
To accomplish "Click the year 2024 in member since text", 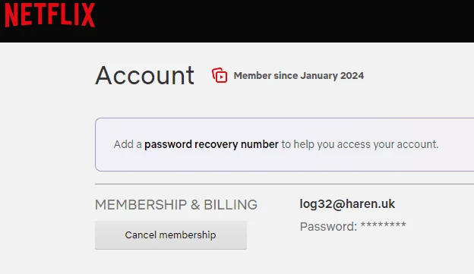I will click(352, 76).
